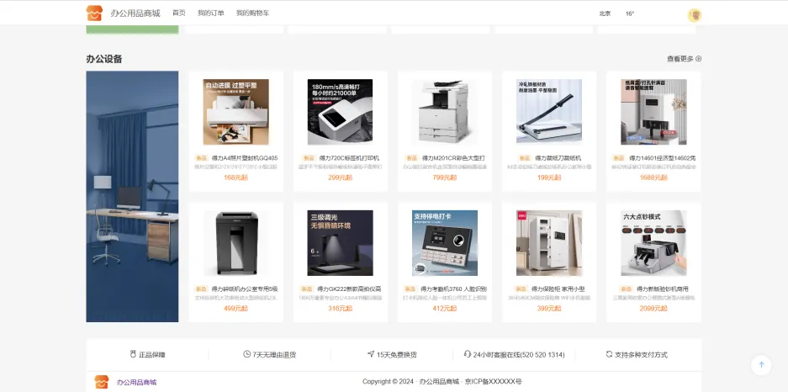
Task: Click the 24小时客服在线 headset icon
Action: pos(468,354)
